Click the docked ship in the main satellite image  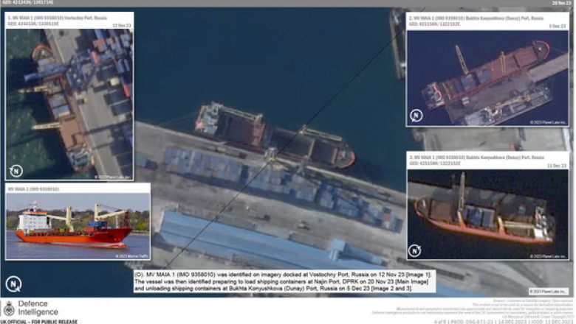[x=273, y=136]
